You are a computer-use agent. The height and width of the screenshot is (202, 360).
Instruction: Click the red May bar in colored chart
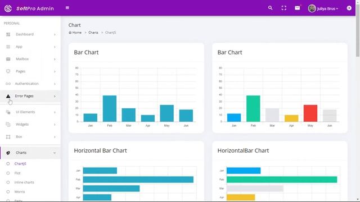coord(310,113)
